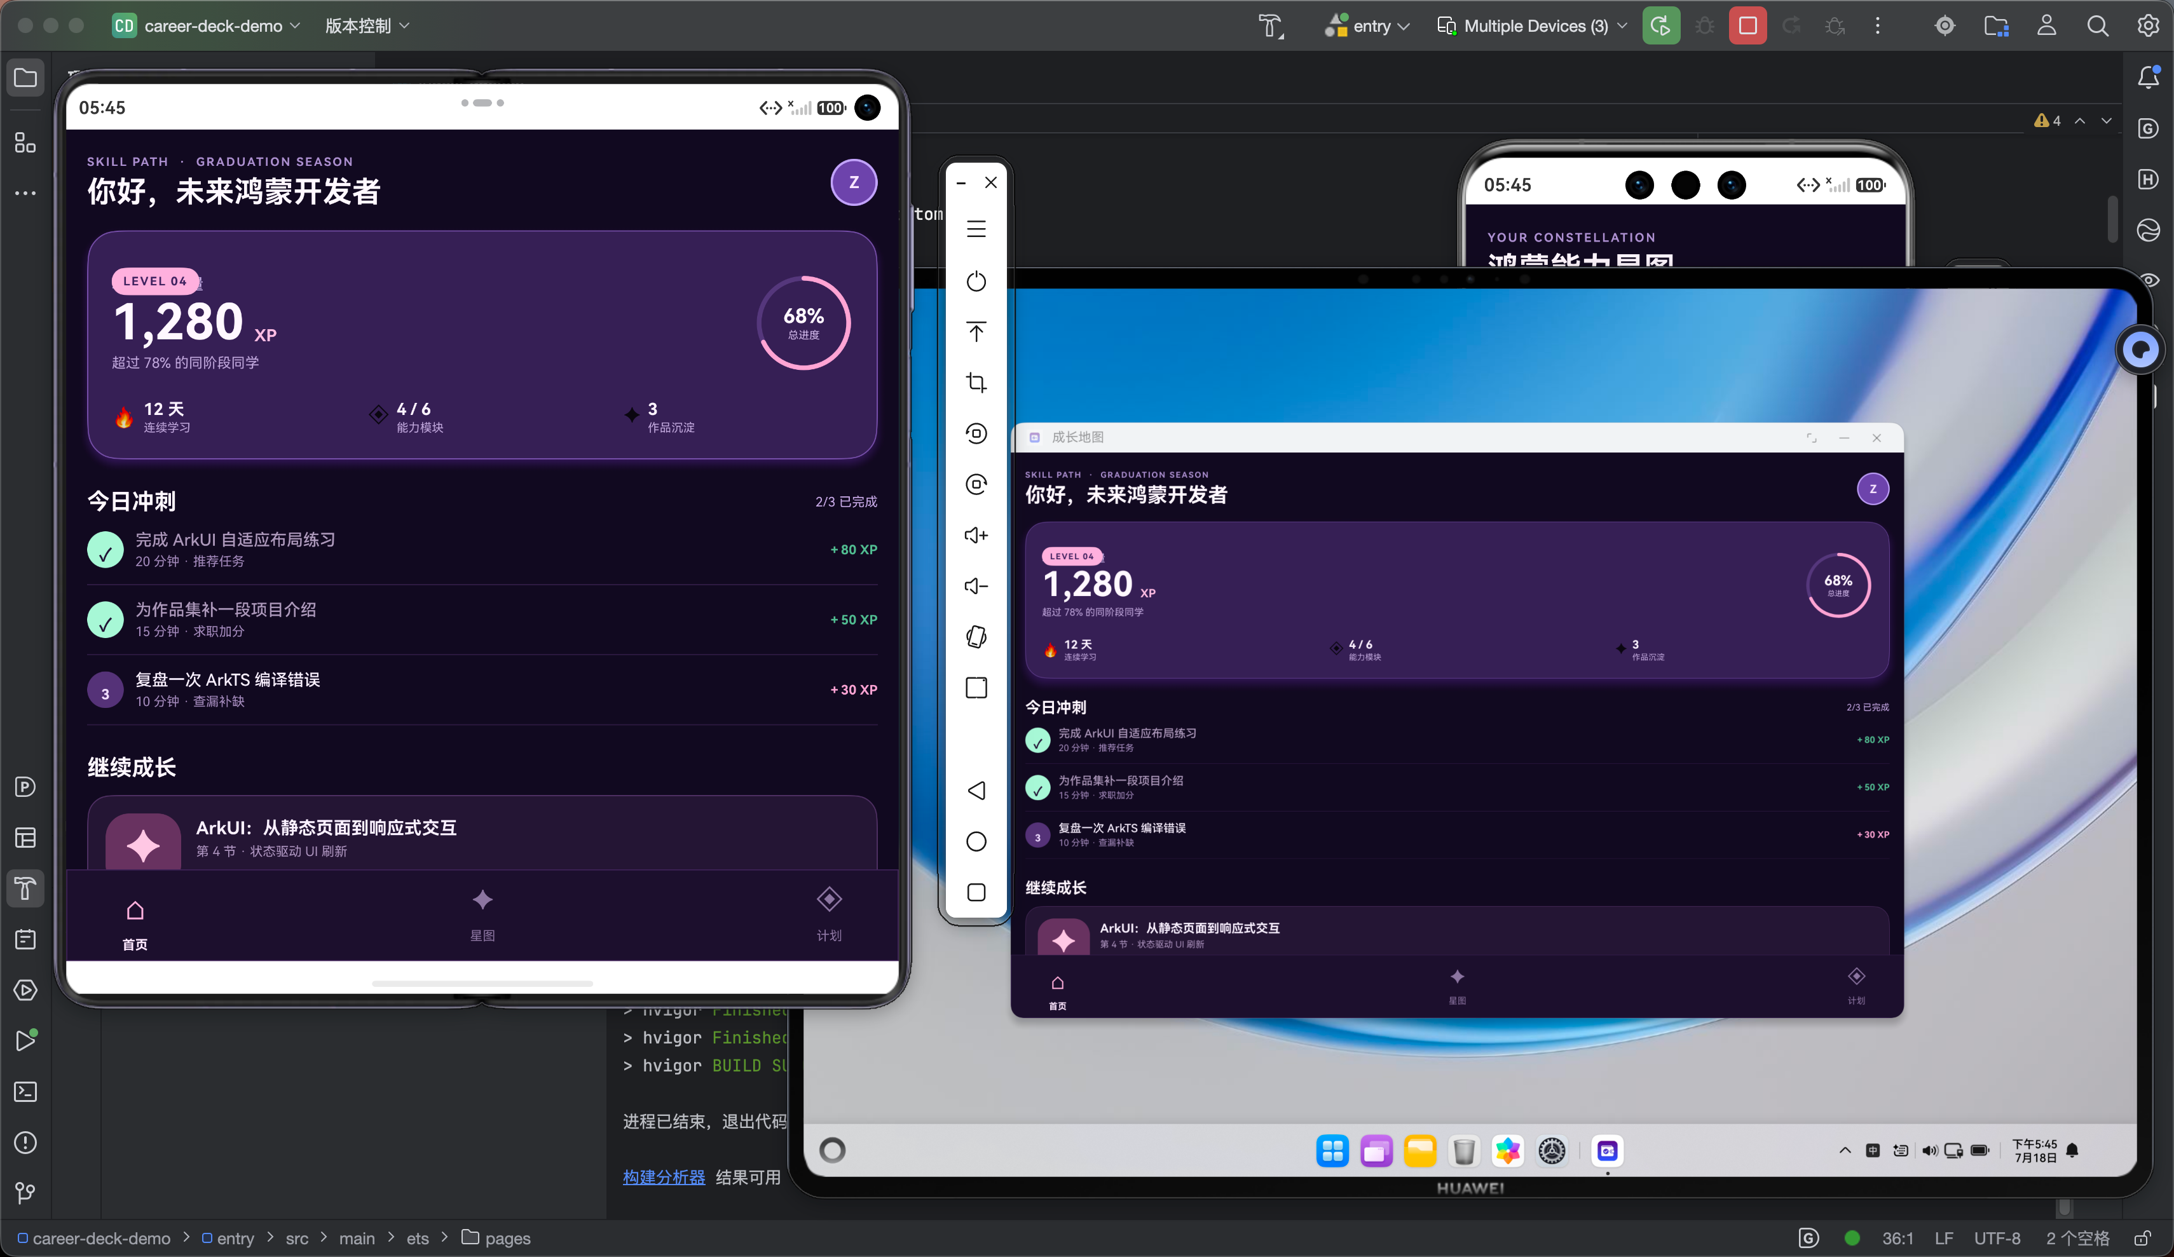Image resolution: width=2174 pixels, height=1257 pixels.
Task: Toggle tablet window task 3 circle
Action: (1038, 836)
